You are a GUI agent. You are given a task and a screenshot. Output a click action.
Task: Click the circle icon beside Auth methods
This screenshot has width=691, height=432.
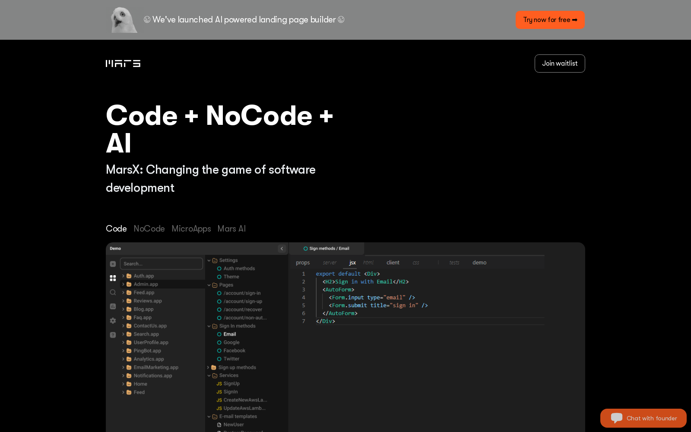click(219, 269)
